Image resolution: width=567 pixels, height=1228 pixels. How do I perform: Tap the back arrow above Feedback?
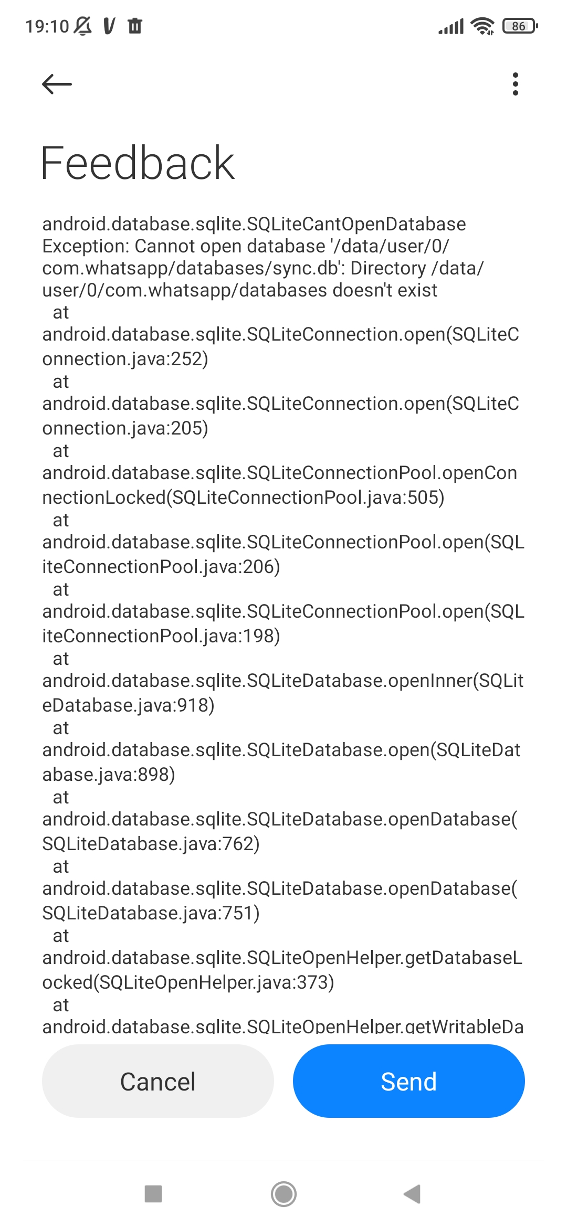57,84
